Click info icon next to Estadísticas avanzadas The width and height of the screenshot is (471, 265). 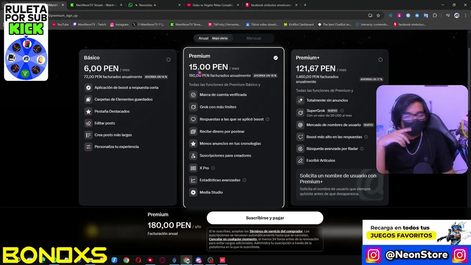pos(244,180)
